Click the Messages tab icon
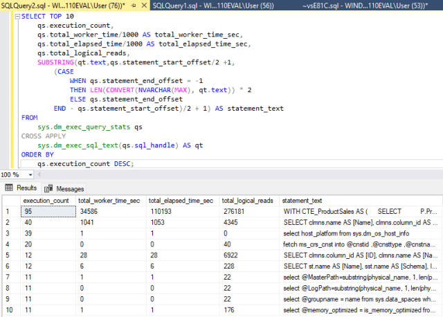The width and height of the screenshot is (443, 317). click(48, 188)
